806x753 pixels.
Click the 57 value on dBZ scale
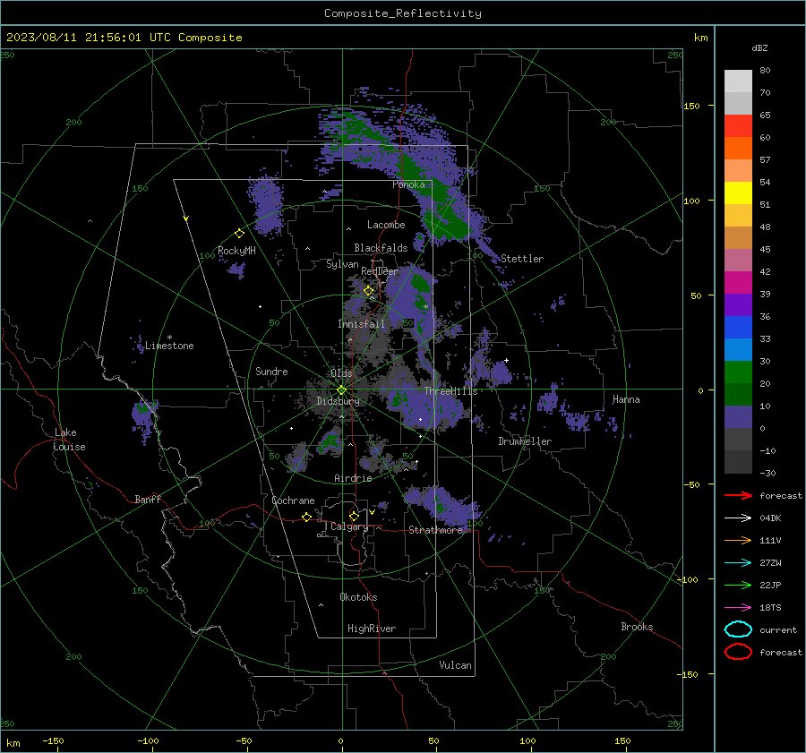click(x=765, y=160)
